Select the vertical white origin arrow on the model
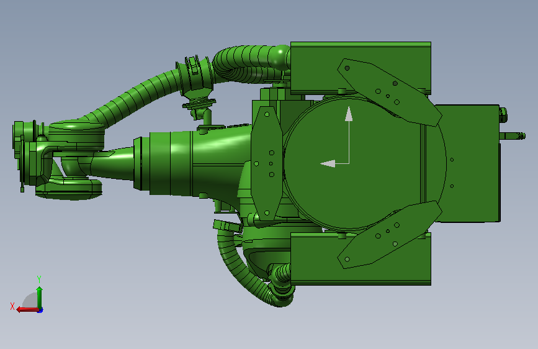The height and width of the screenshot is (349, 538). coord(349,134)
